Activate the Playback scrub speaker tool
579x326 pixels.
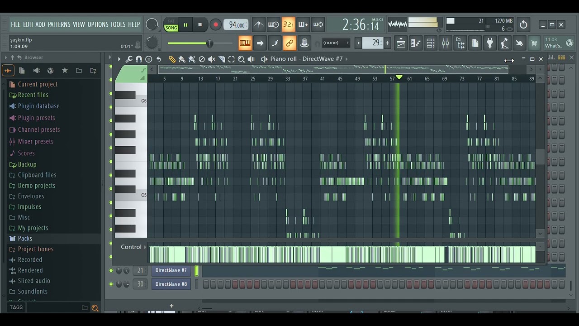tap(251, 59)
